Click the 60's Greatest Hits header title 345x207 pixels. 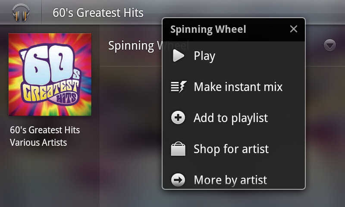point(98,13)
